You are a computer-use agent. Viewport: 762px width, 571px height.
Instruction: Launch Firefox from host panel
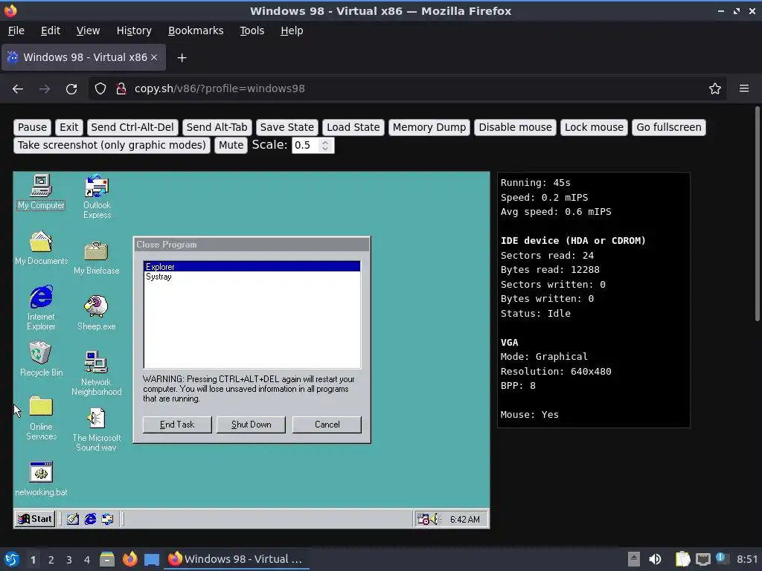(x=129, y=559)
